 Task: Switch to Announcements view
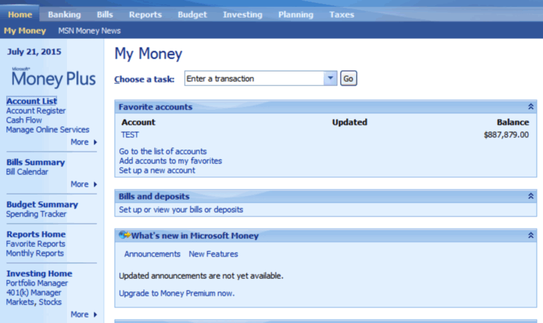(153, 254)
